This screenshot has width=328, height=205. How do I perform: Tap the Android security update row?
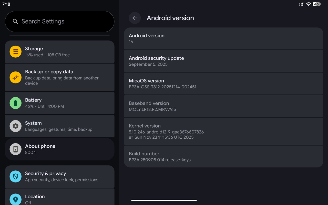(223, 61)
